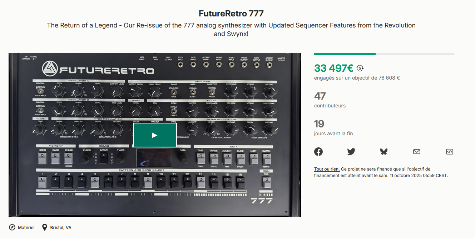Image resolution: width=475 pixels, height=238 pixels.
Task: Click the 33 497€ pledged amount
Action: tap(333, 68)
